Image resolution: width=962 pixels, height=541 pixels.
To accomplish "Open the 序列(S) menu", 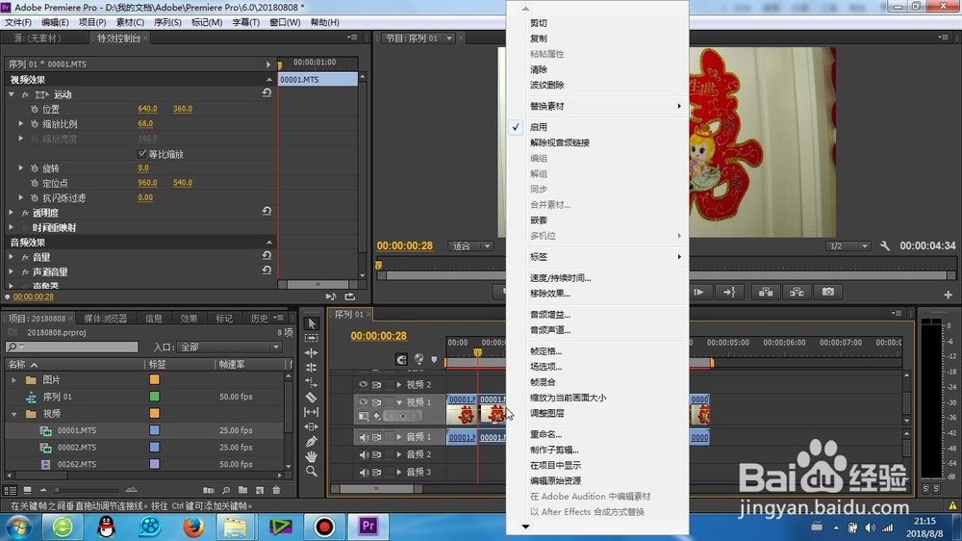I will (x=167, y=22).
